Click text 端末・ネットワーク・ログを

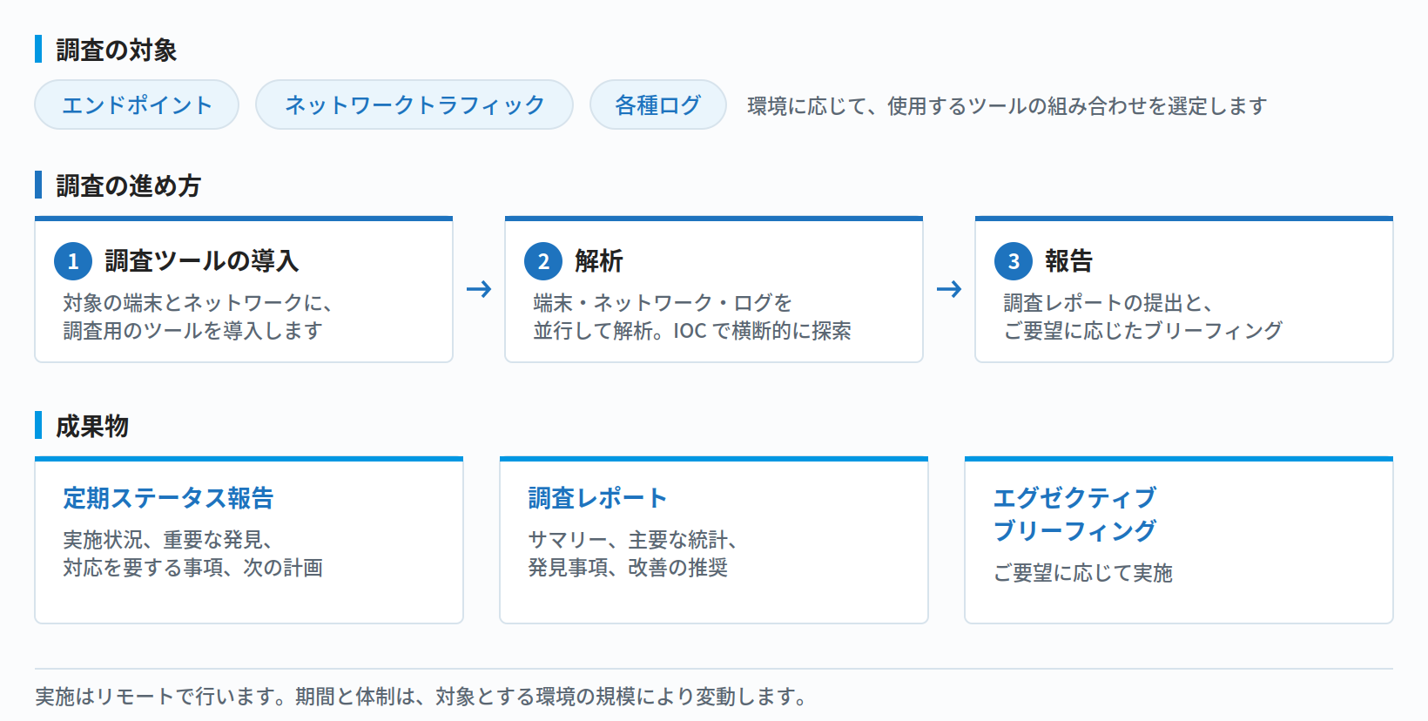(663, 303)
